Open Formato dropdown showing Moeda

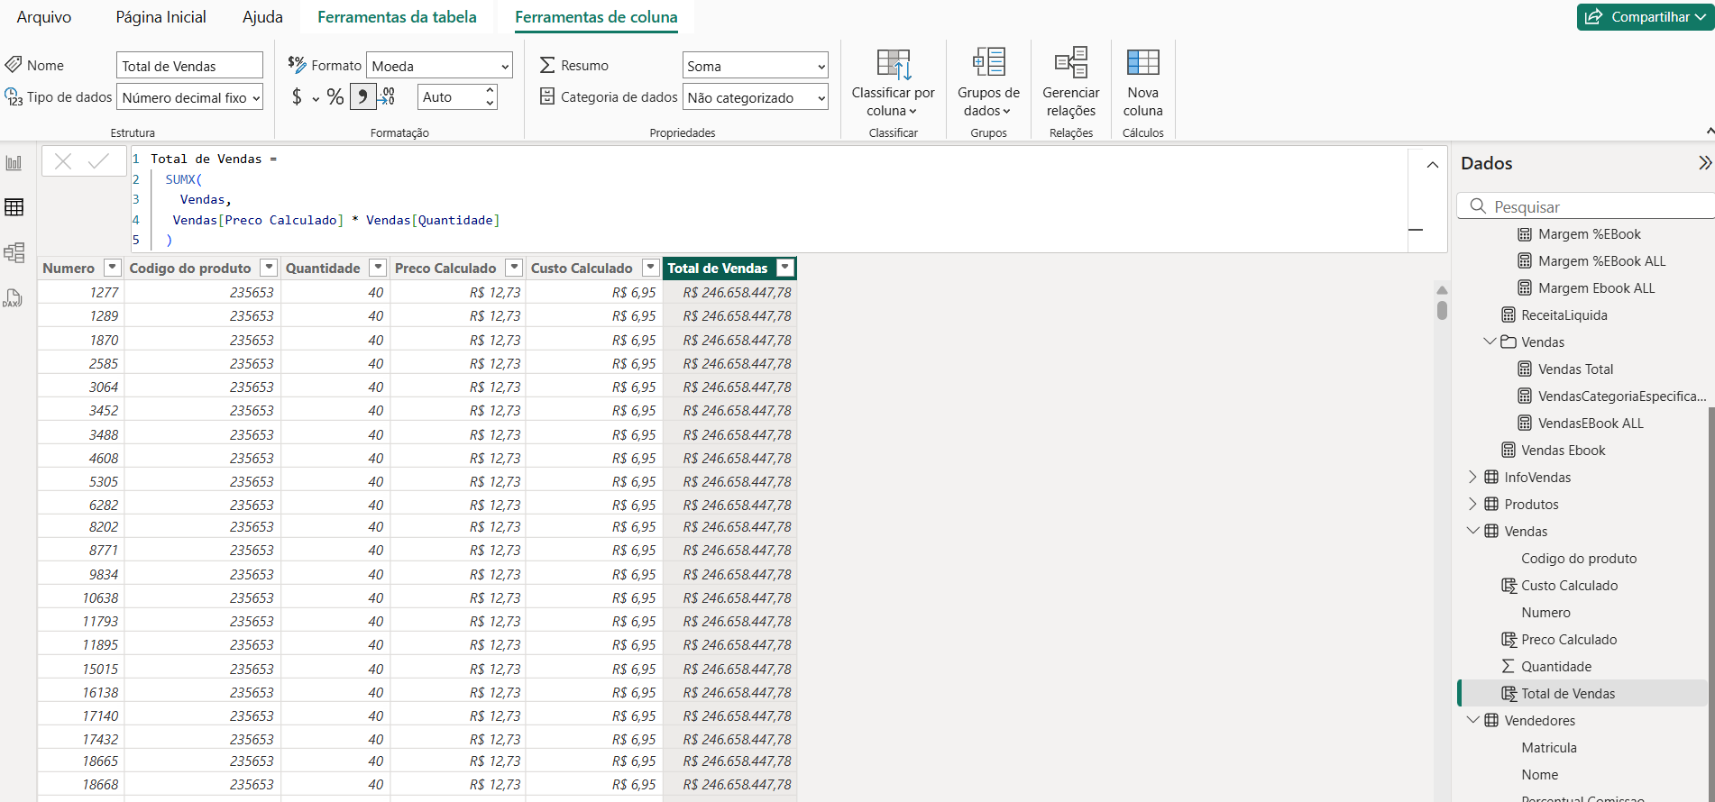[440, 66]
